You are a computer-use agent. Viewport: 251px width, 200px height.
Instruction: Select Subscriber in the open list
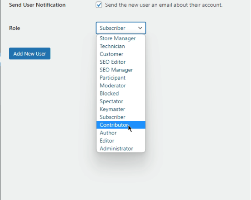tap(121, 117)
